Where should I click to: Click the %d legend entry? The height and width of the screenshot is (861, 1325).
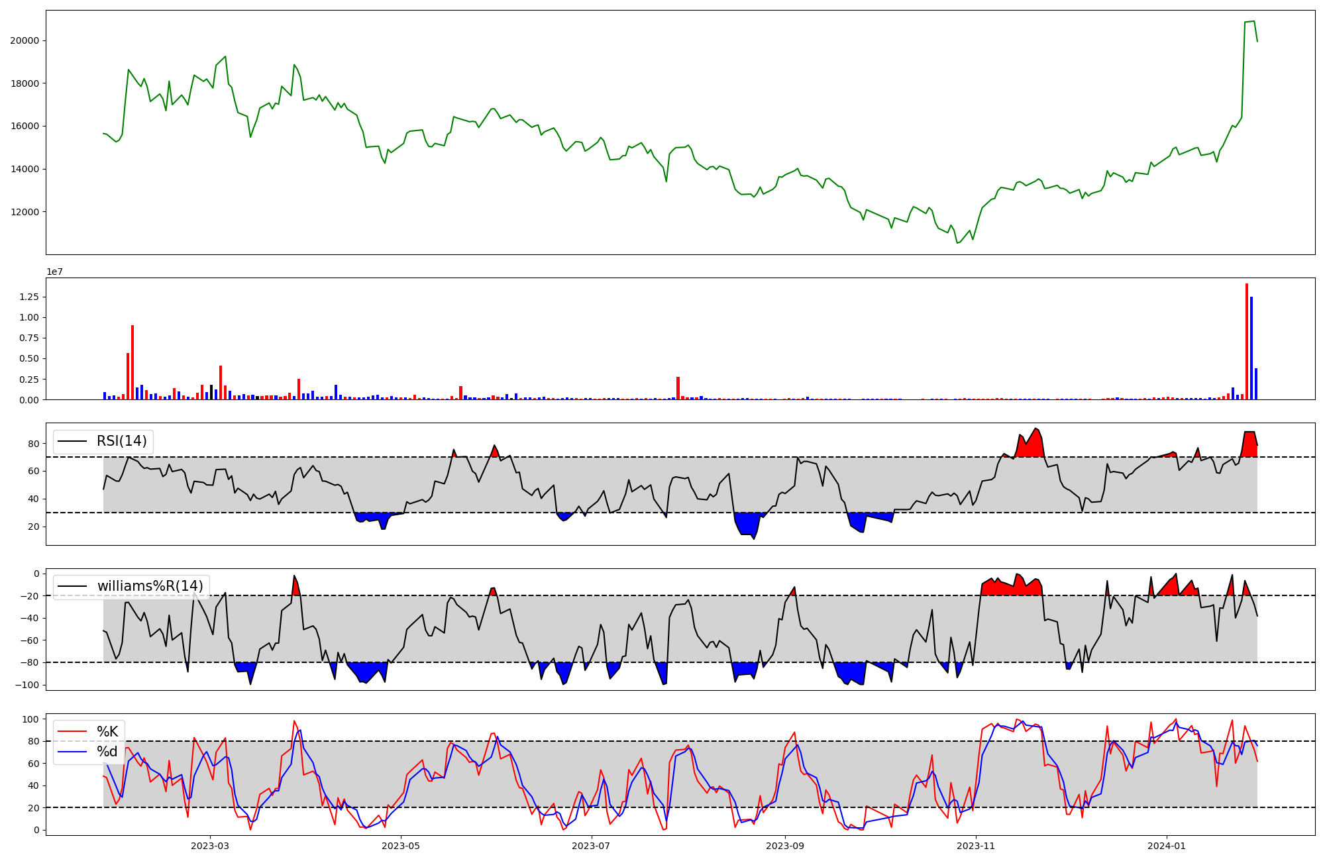click(107, 751)
